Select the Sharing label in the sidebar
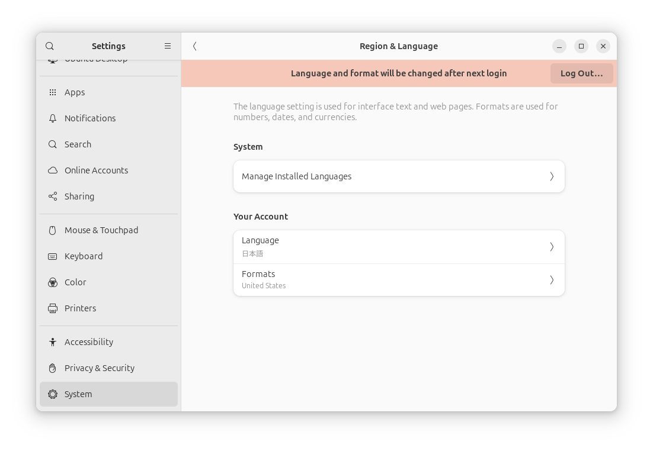 point(79,196)
